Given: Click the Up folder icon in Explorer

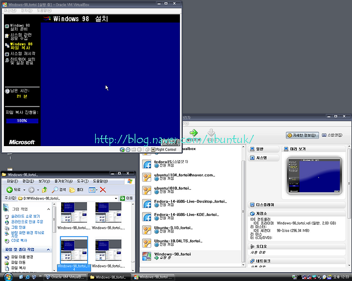Looking at the screenshot, I should 44,190.
